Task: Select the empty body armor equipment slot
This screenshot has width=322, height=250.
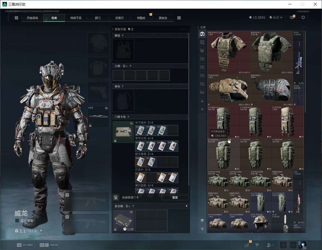Action: tap(98, 68)
